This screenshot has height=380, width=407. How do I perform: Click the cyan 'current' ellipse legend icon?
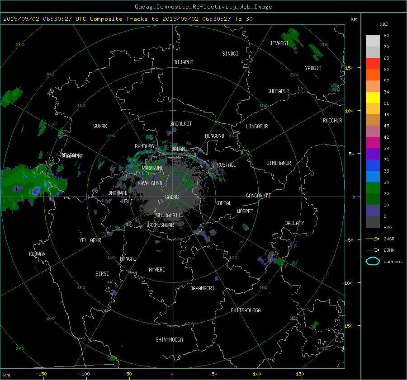(x=373, y=261)
